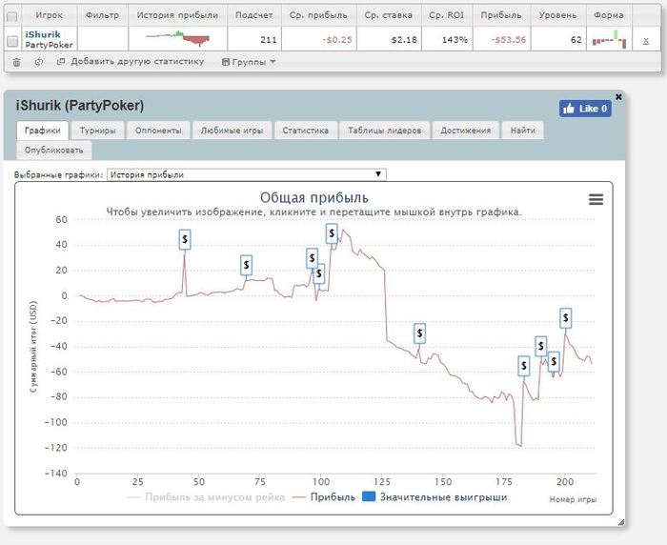Click the trash delete icon below the table
This screenshot has height=545, width=667.
[x=16, y=62]
